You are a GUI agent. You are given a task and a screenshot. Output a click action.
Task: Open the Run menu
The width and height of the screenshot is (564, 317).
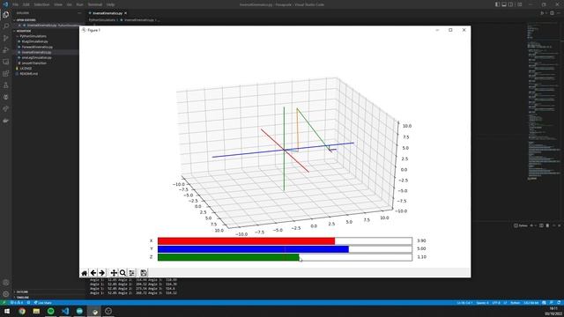(80, 4)
